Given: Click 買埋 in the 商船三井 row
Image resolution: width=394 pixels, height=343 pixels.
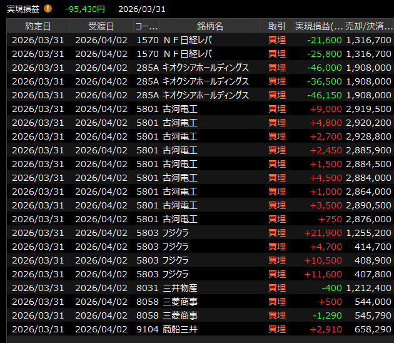Looking at the screenshot, I should click(276, 329).
